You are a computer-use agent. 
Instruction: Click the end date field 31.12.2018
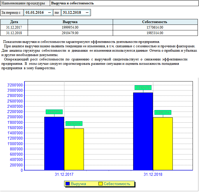point(76,13)
